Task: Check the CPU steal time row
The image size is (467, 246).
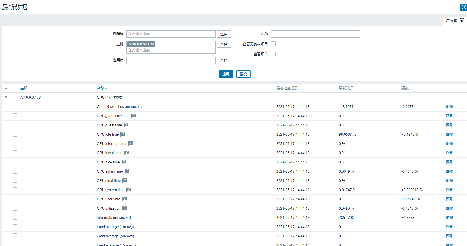Action: 15,180
